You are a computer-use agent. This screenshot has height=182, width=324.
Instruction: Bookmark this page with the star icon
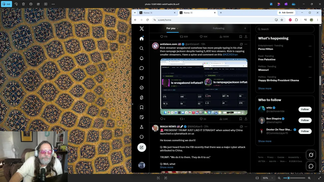tap(282, 20)
